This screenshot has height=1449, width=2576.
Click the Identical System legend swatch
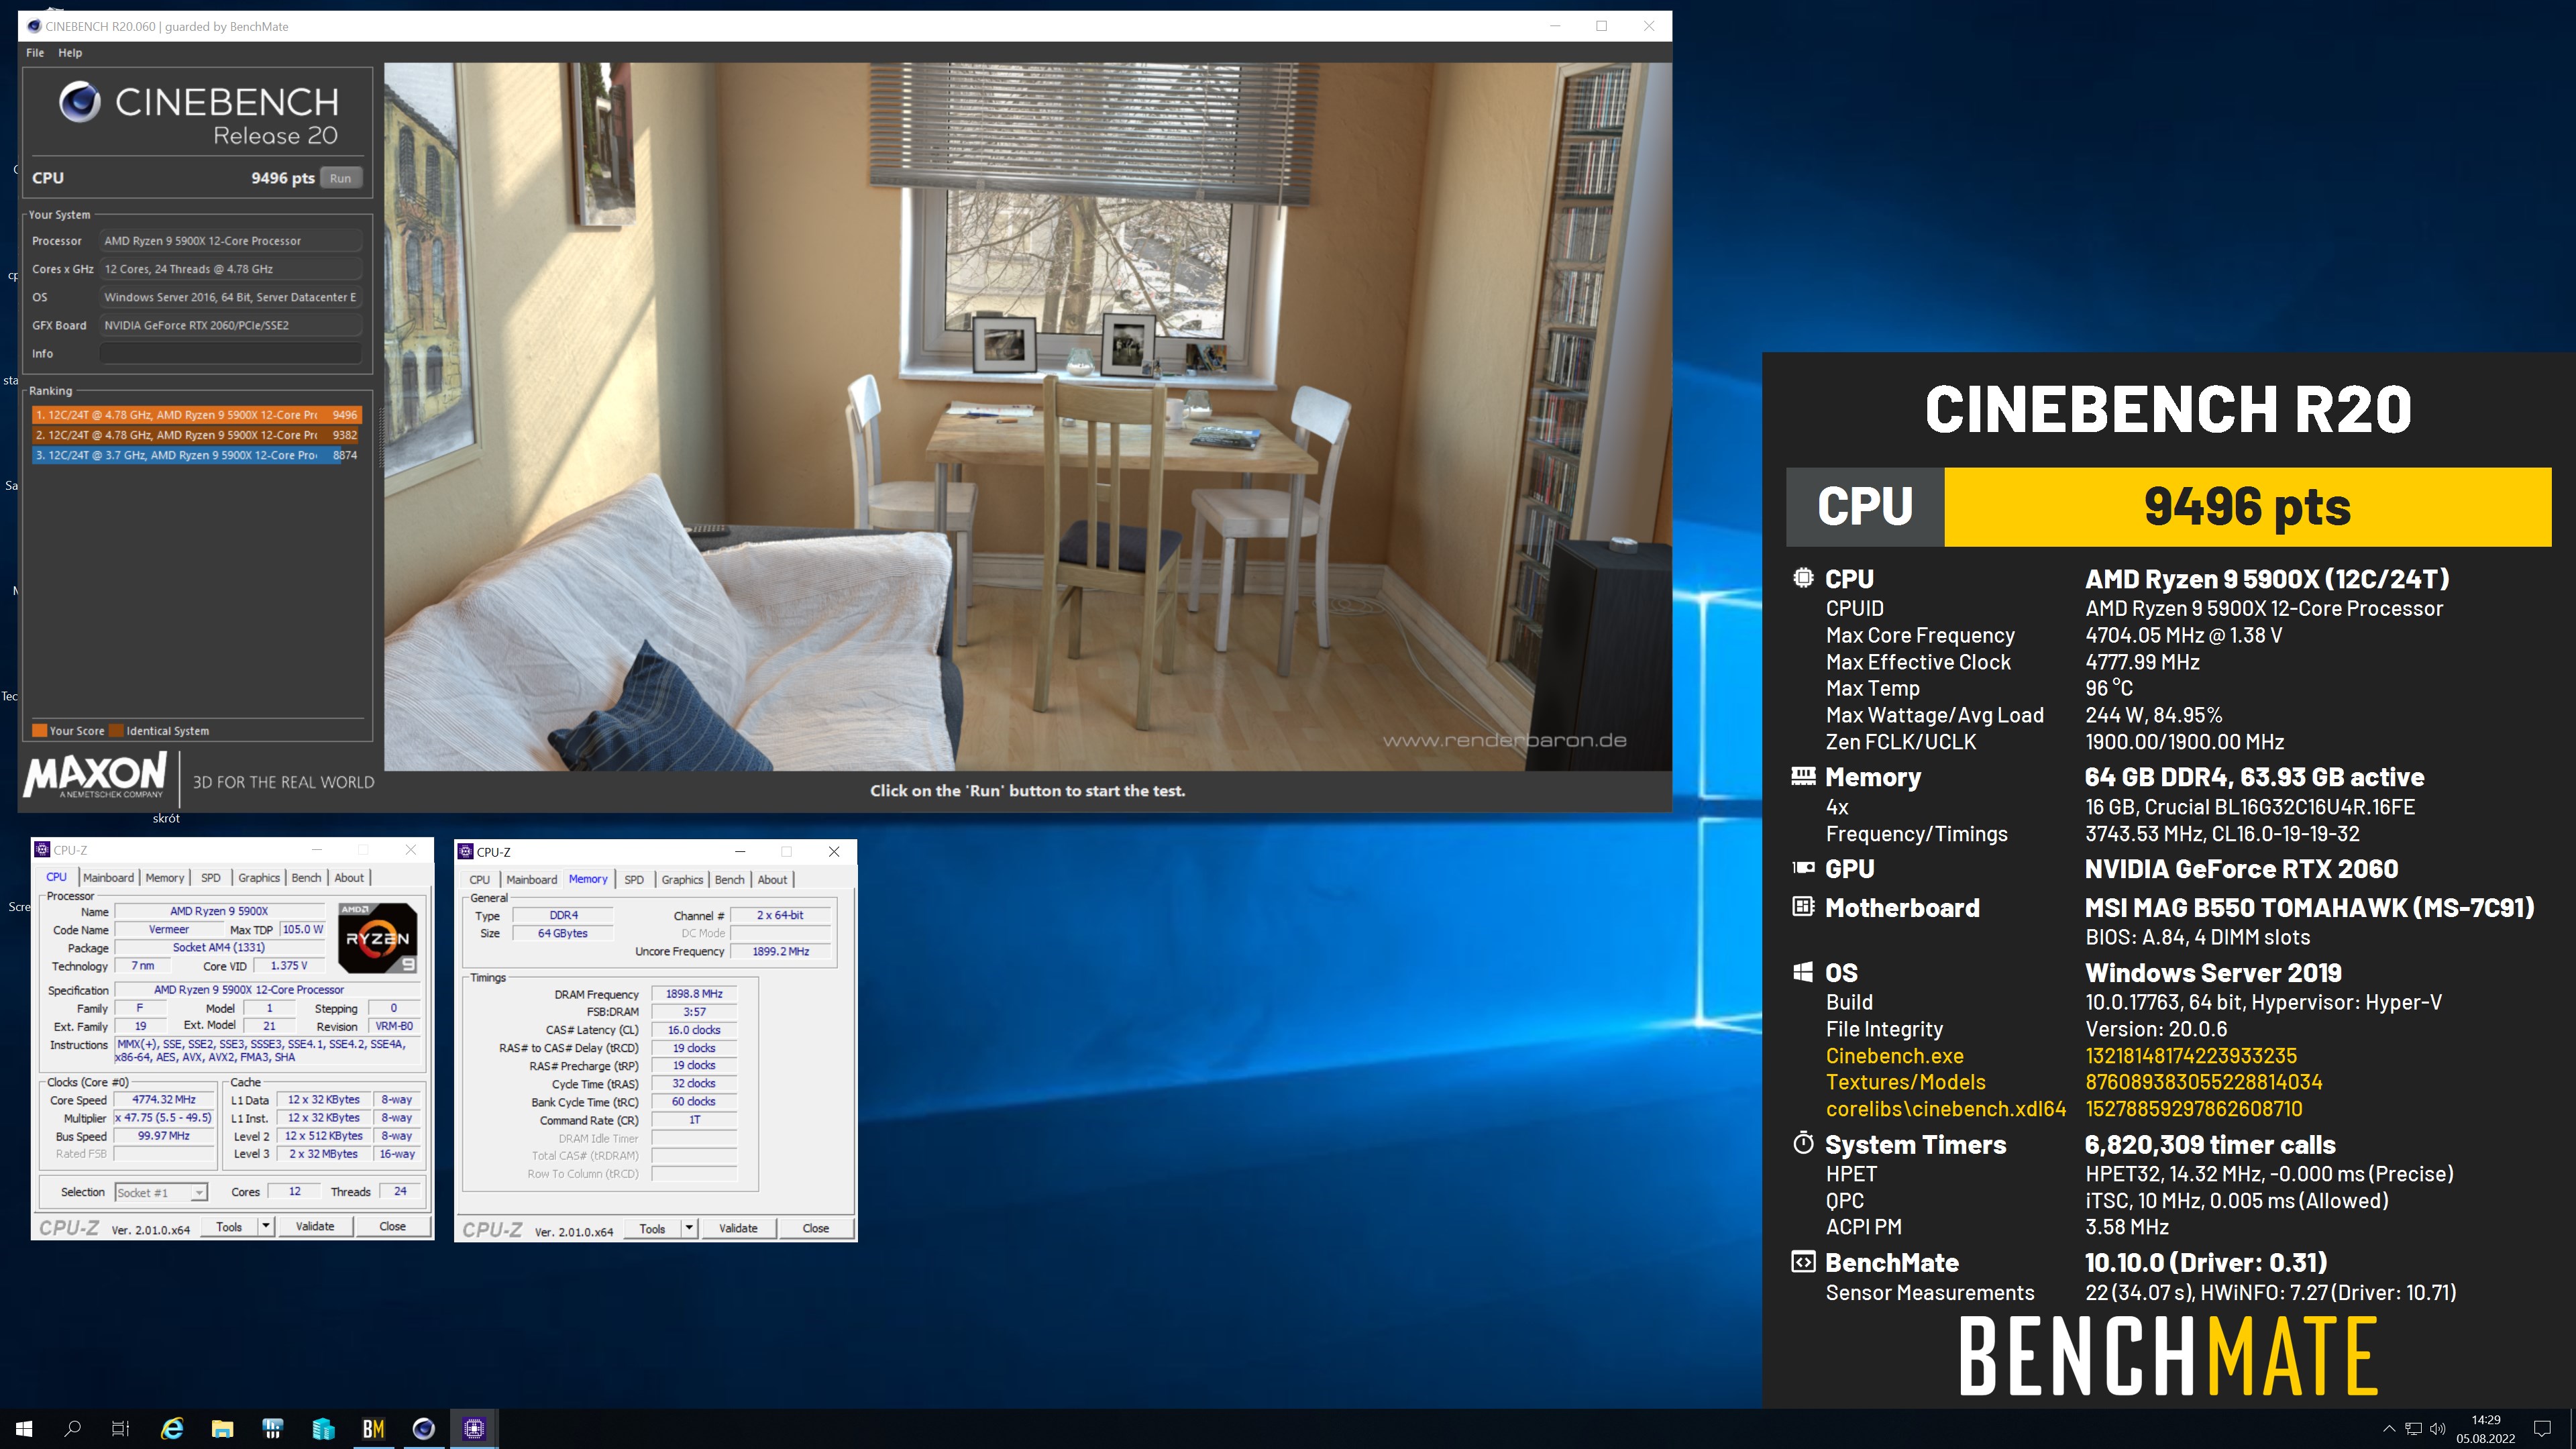pyautogui.click(x=116, y=730)
